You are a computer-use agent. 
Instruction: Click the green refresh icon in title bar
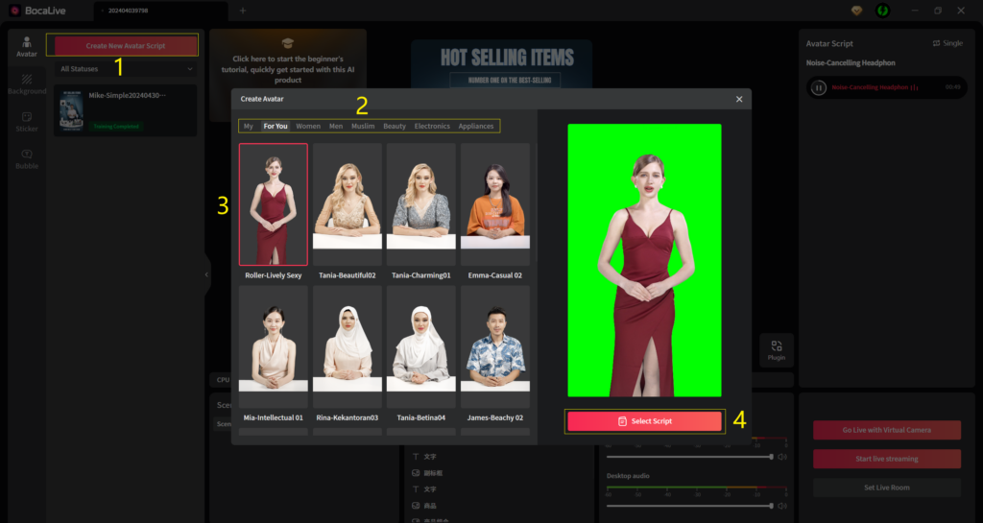click(883, 11)
